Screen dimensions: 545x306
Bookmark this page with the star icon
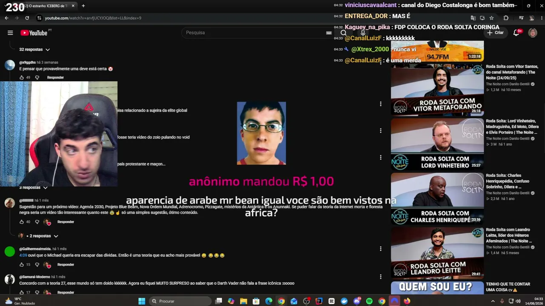pos(491,18)
